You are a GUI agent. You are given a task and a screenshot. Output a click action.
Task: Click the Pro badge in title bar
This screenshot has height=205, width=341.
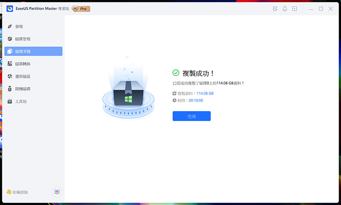[x=81, y=9]
